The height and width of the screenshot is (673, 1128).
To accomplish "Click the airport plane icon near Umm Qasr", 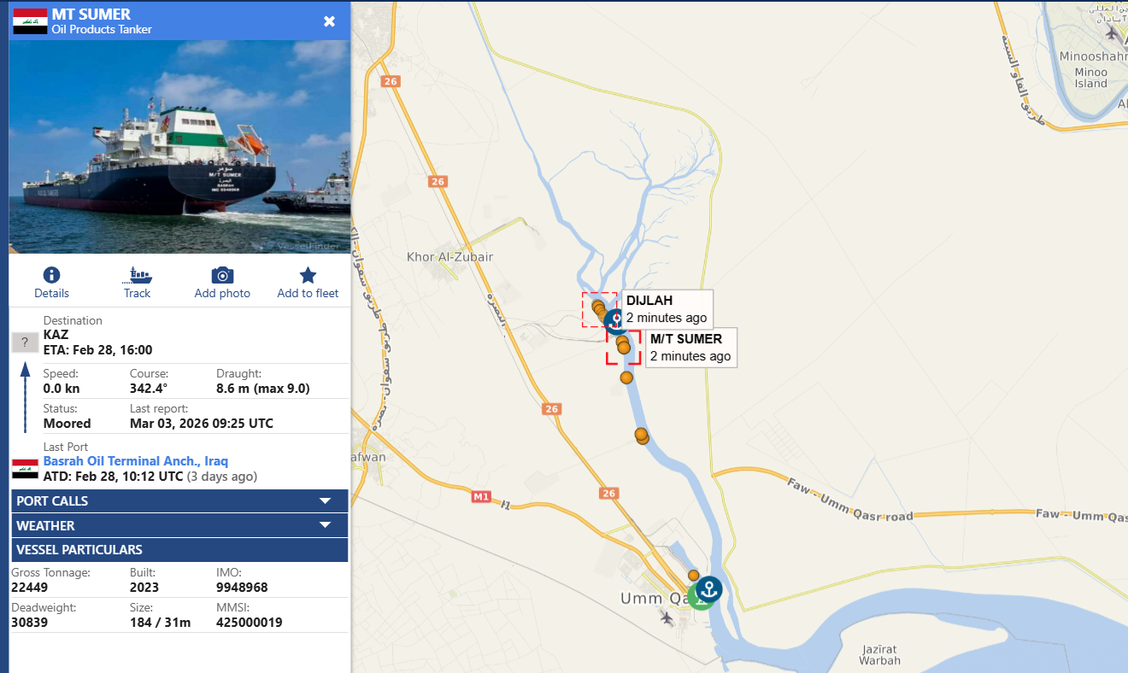I will point(667,616).
